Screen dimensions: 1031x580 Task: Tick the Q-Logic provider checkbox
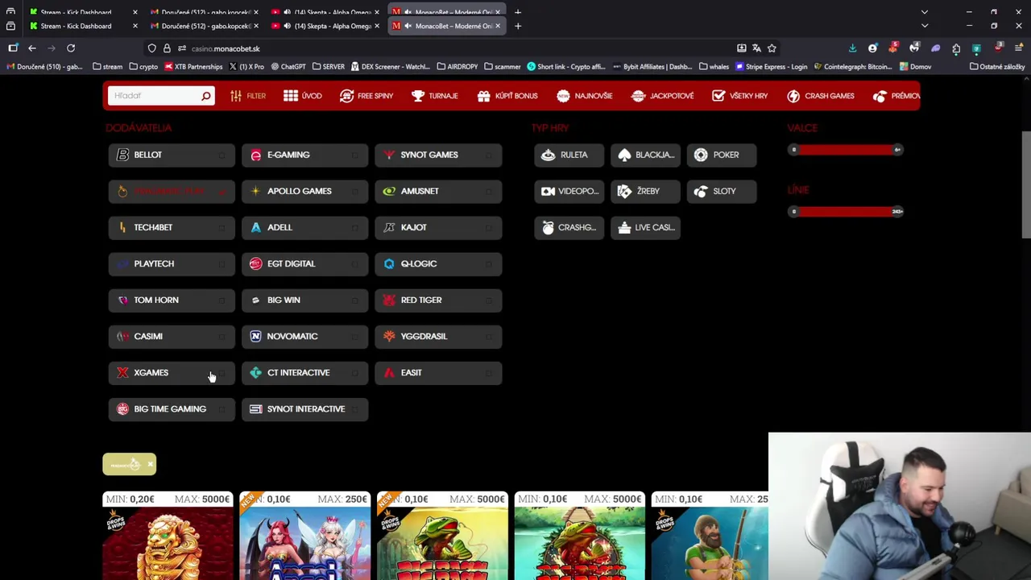point(488,264)
